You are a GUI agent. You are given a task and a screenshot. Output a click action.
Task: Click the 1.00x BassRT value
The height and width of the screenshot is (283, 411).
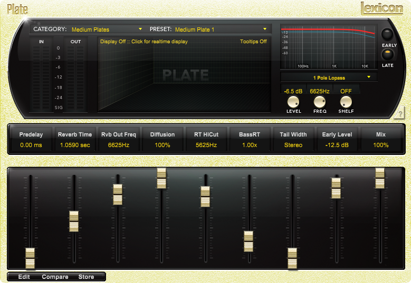pyautogui.click(x=250, y=145)
